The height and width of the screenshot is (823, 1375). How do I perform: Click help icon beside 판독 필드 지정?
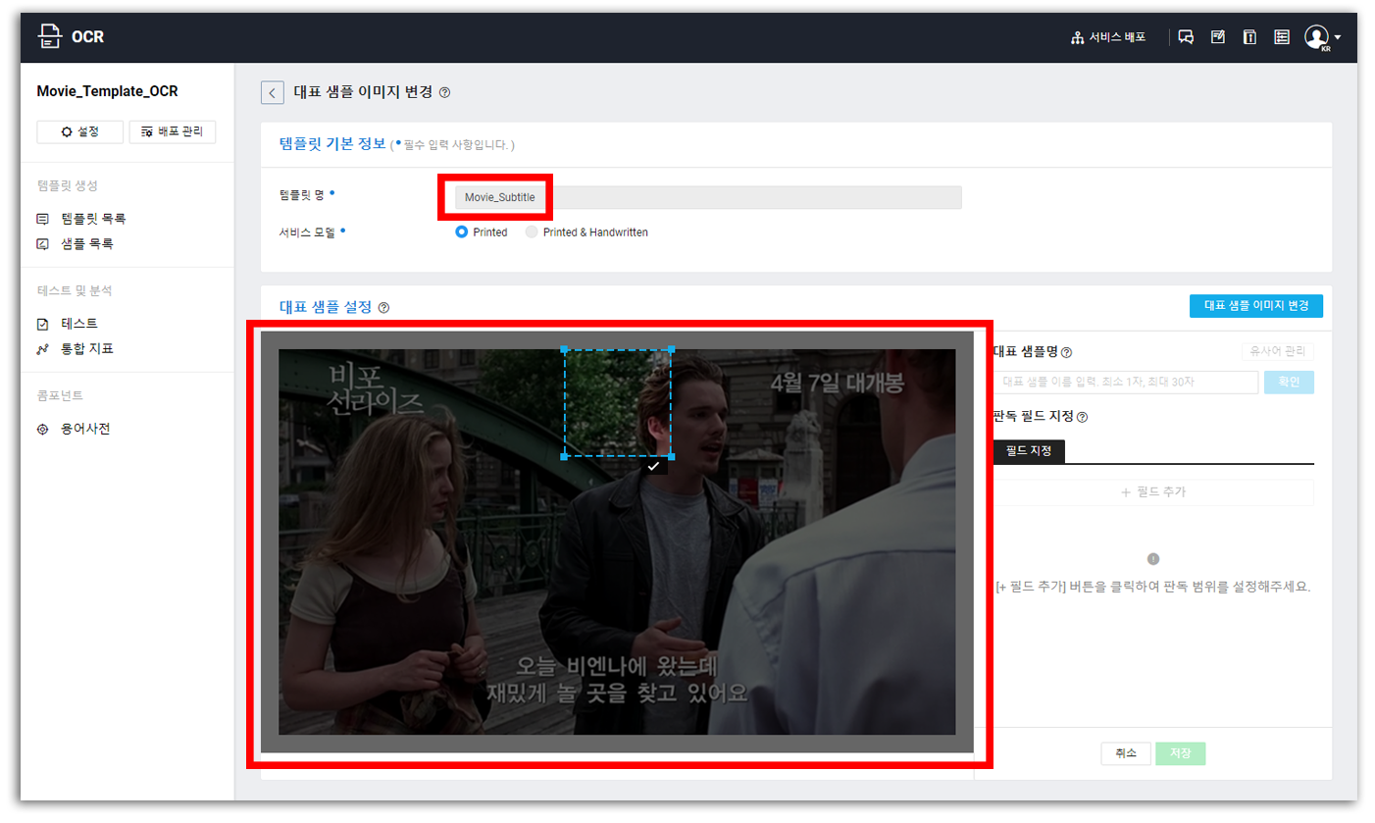1082,417
